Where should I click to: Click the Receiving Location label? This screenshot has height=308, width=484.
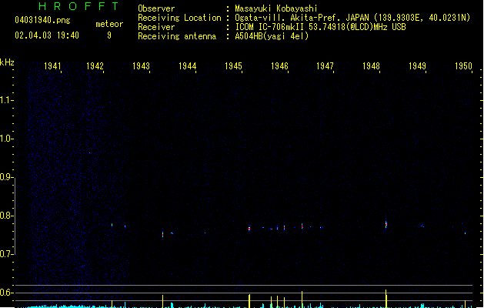click(x=179, y=18)
